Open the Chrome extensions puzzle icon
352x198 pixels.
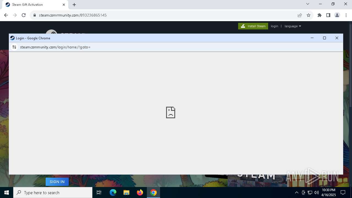(320, 15)
